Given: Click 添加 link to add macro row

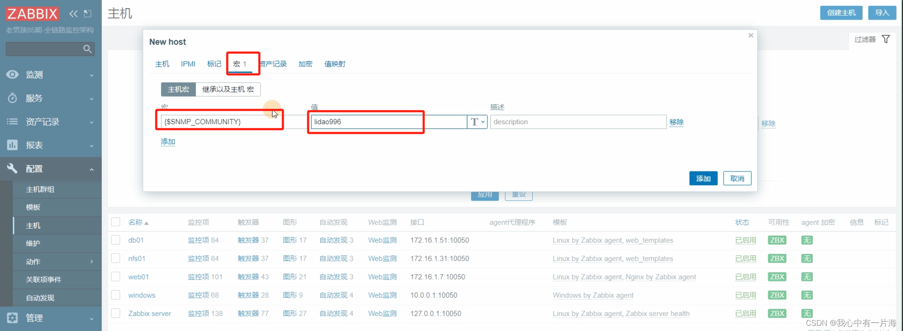Looking at the screenshot, I should tap(168, 142).
